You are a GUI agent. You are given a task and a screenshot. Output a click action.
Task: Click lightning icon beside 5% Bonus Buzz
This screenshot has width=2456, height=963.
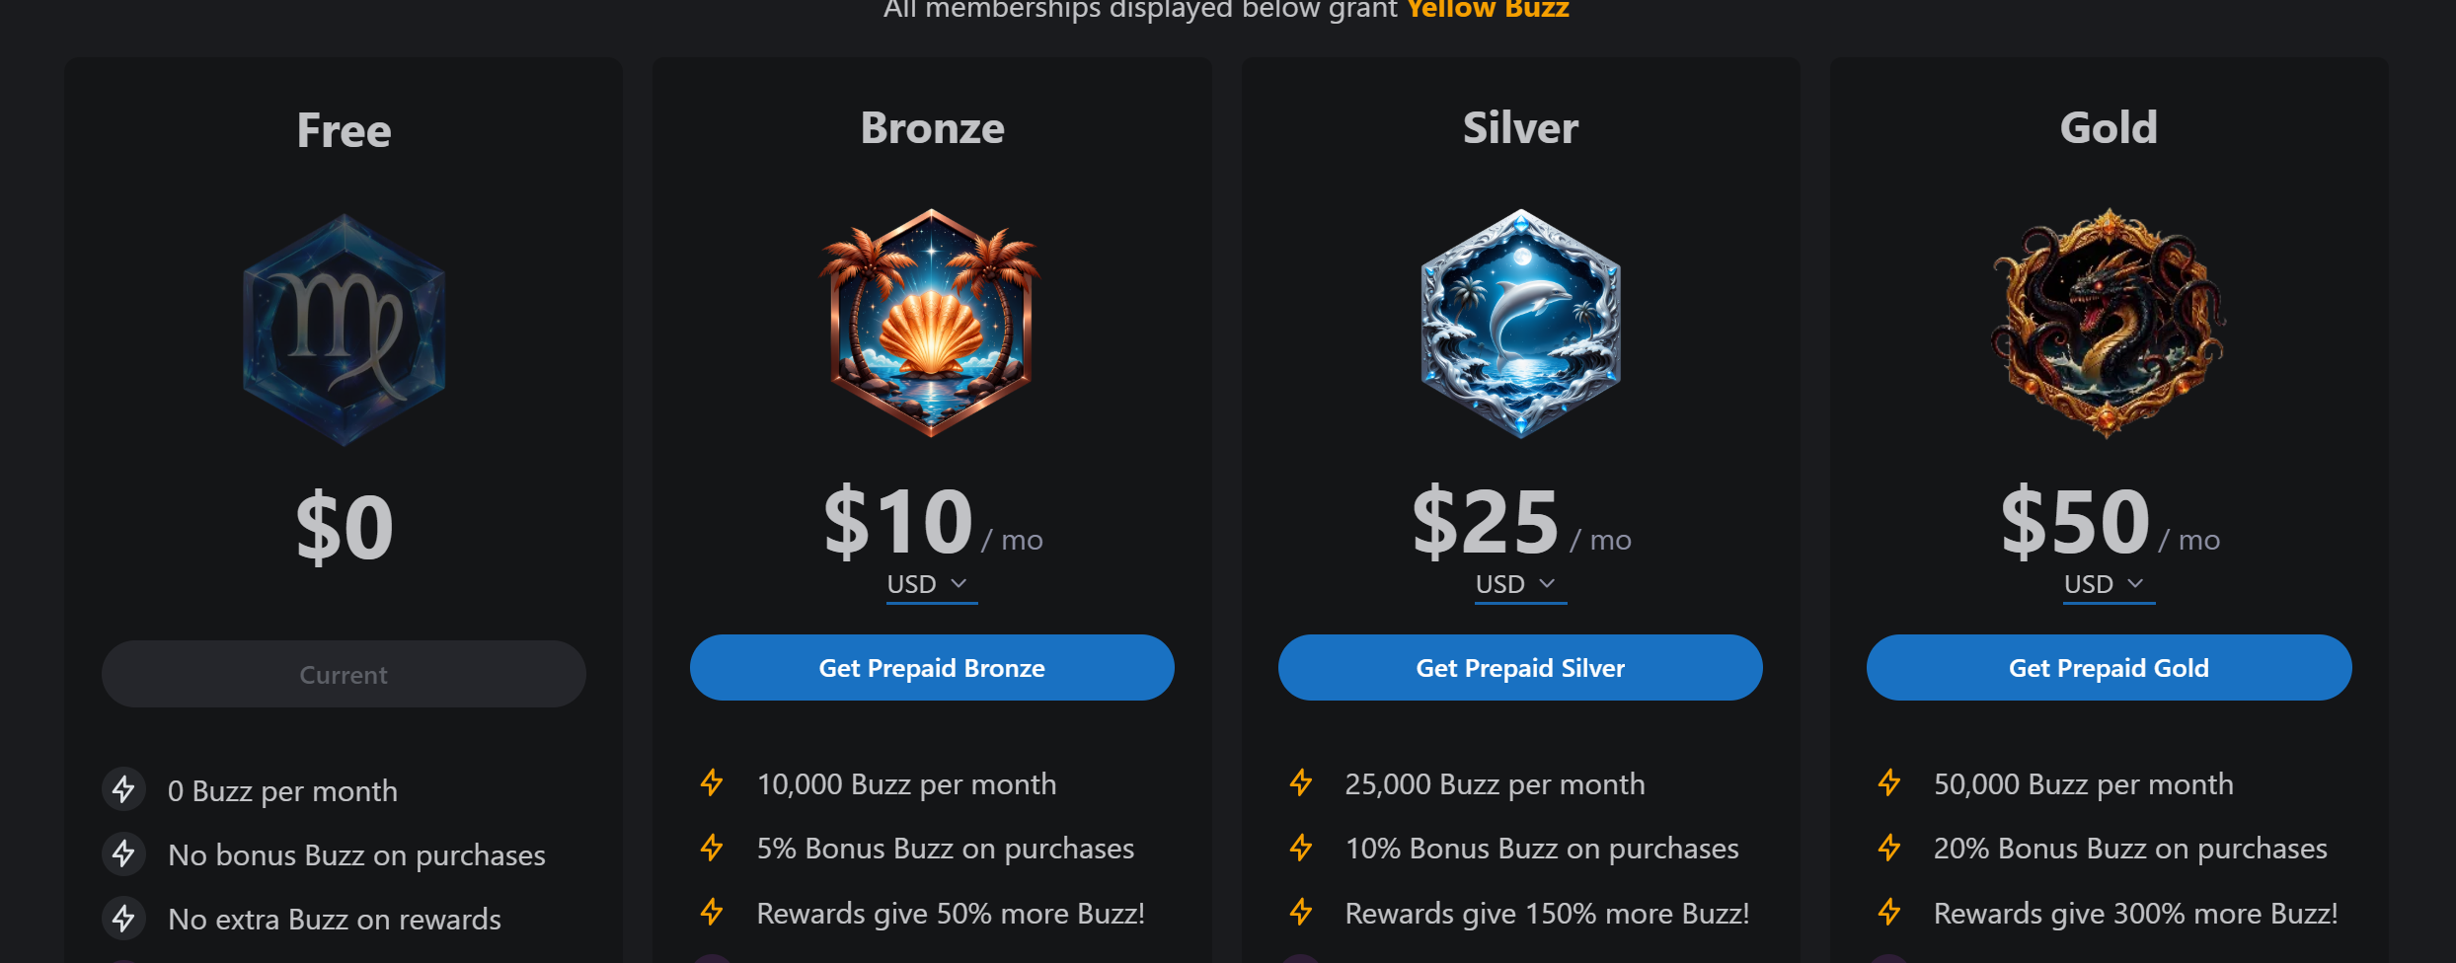712,848
